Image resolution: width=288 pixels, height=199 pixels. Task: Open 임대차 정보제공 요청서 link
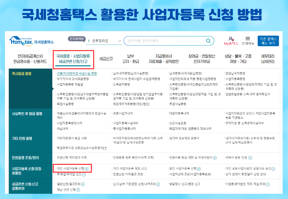point(184,138)
